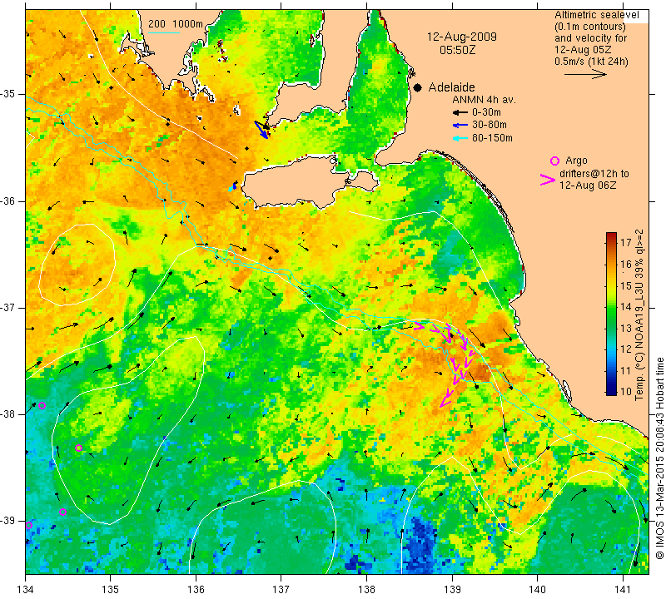Click the 12-Aug 06Z drifter legend text

point(588,186)
